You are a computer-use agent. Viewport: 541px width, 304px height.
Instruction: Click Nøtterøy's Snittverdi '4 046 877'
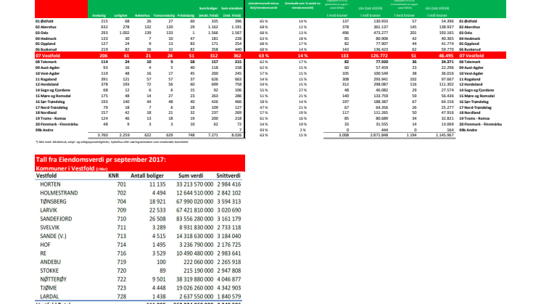[x=229, y=279]
